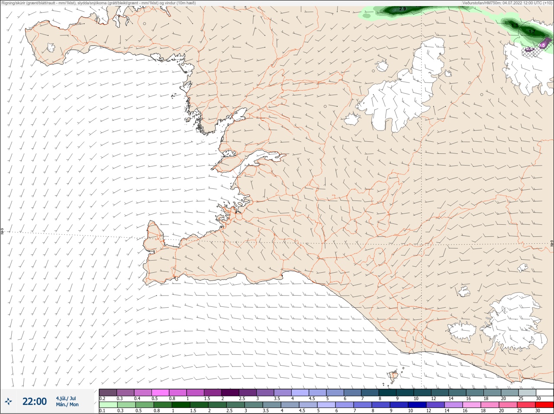This screenshot has width=554, height=414.
Task: Click the 1.3 rainfall value on map
Action: tap(515, 26)
